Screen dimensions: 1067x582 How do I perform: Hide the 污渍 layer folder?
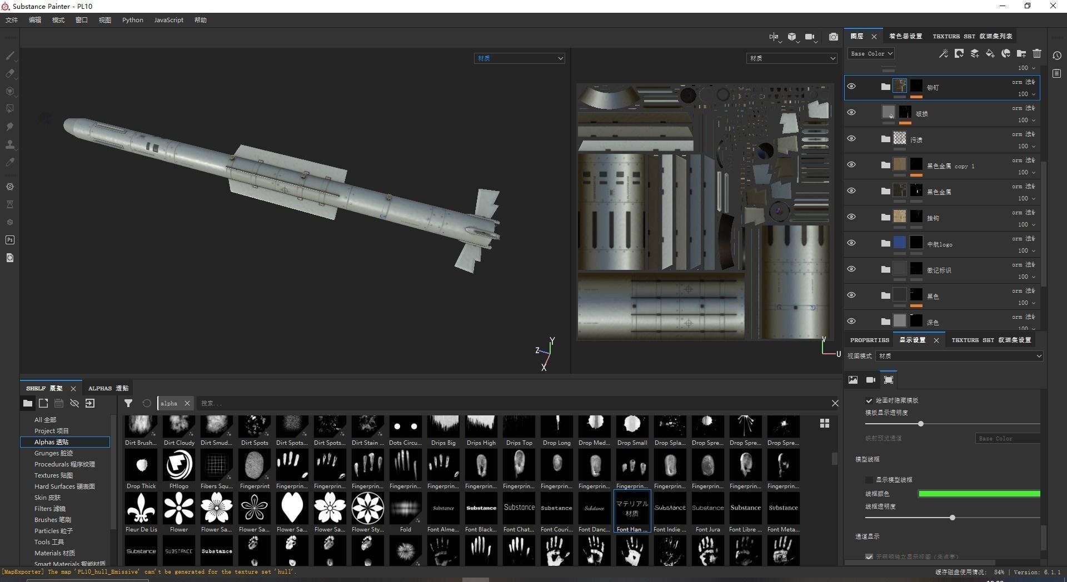(851, 138)
